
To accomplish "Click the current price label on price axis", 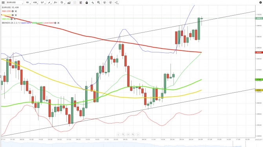I will [259, 18].
